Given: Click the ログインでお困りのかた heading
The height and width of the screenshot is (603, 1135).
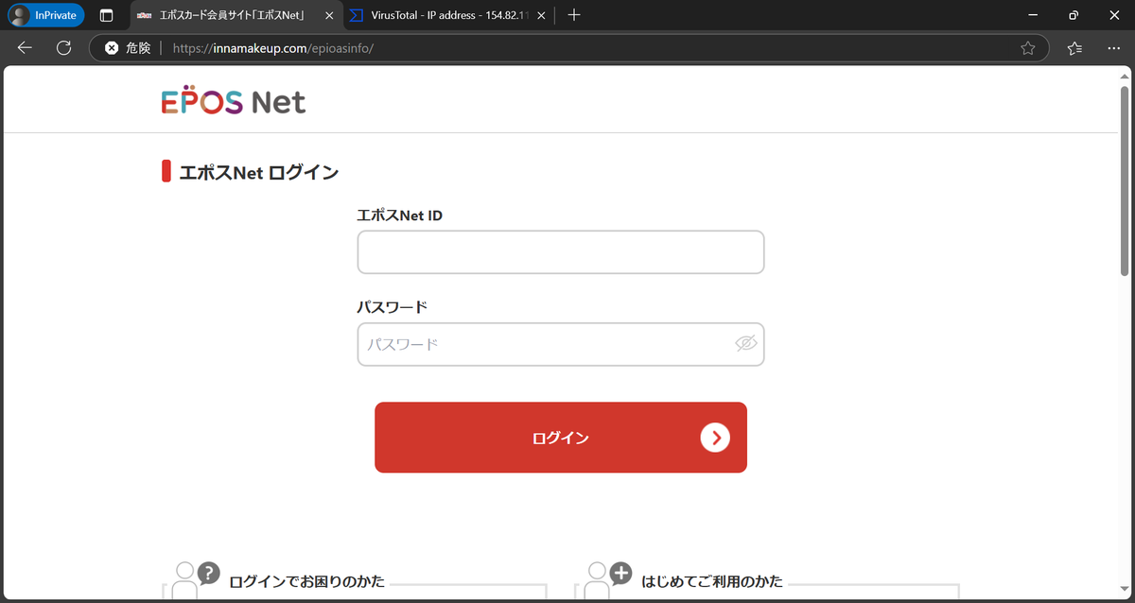Looking at the screenshot, I should tap(306, 581).
